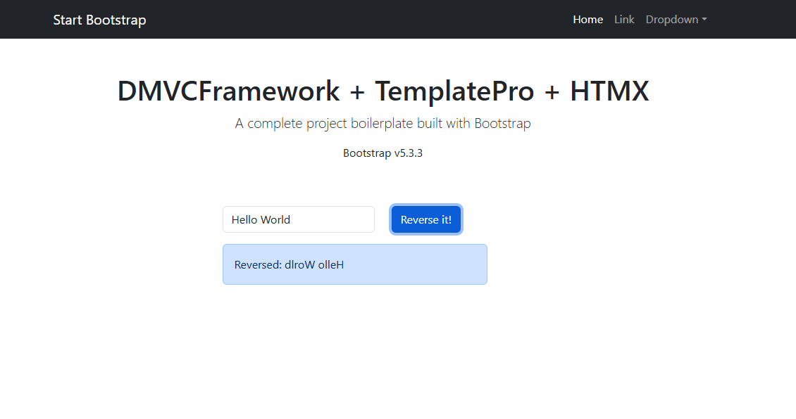Click the word DMVCFramework in the heading
This screenshot has height=419, width=796.
coord(228,91)
